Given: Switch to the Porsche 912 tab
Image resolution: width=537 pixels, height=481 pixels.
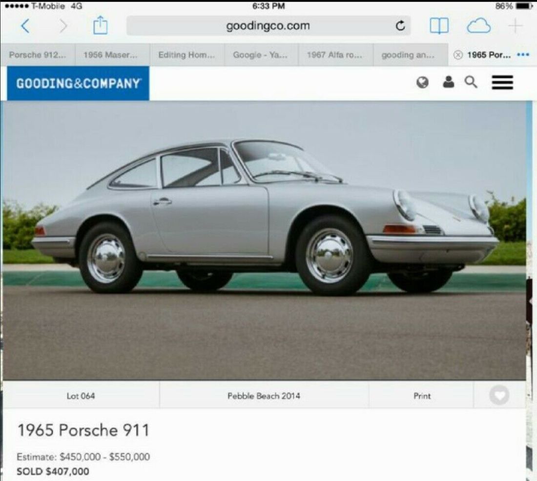Looking at the screenshot, I should coord(38,55).
